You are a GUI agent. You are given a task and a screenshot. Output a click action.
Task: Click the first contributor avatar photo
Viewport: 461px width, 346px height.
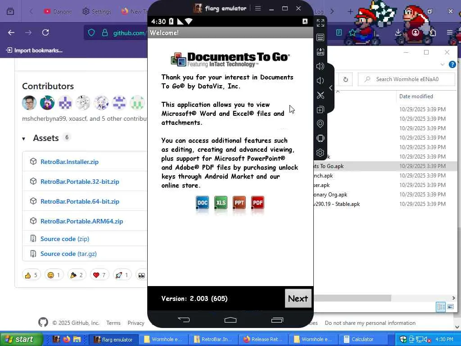pos(29,103)
